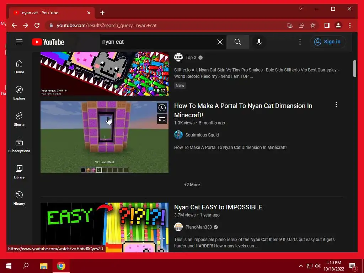Start voice search with the microphone
The height and width of the screenshot is (273, 364).
[x=259, y=42]
